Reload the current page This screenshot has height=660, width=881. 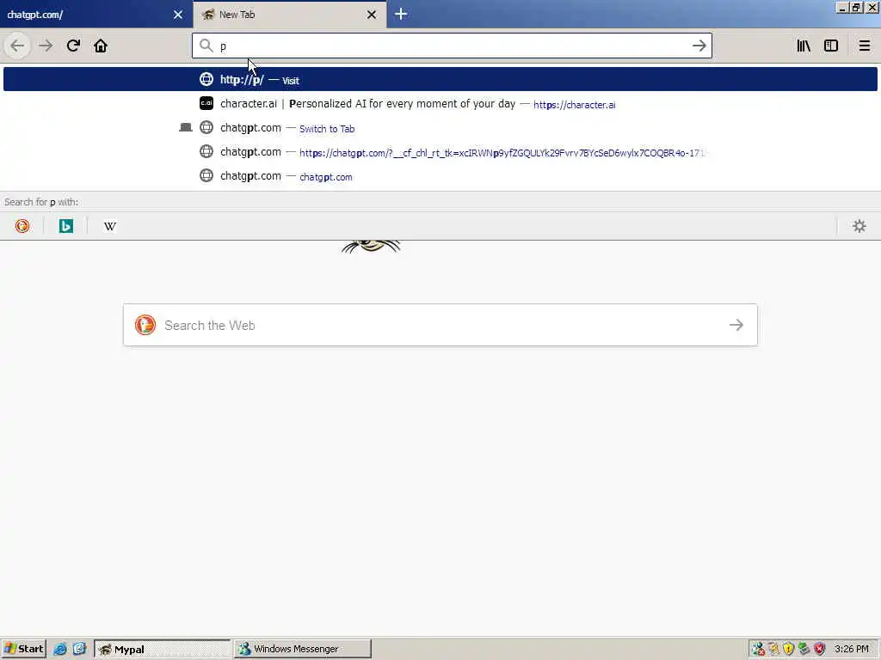click(x=73, y=46)
